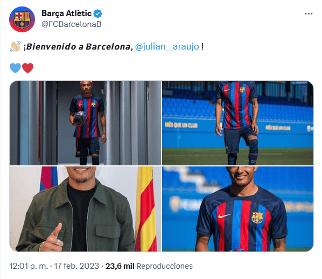Click the ball held by the player
Screen dimensions: 322x279
tap(81, 118)
